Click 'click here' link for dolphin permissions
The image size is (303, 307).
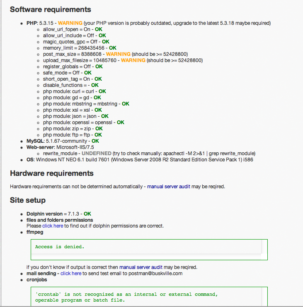[53, 226]
